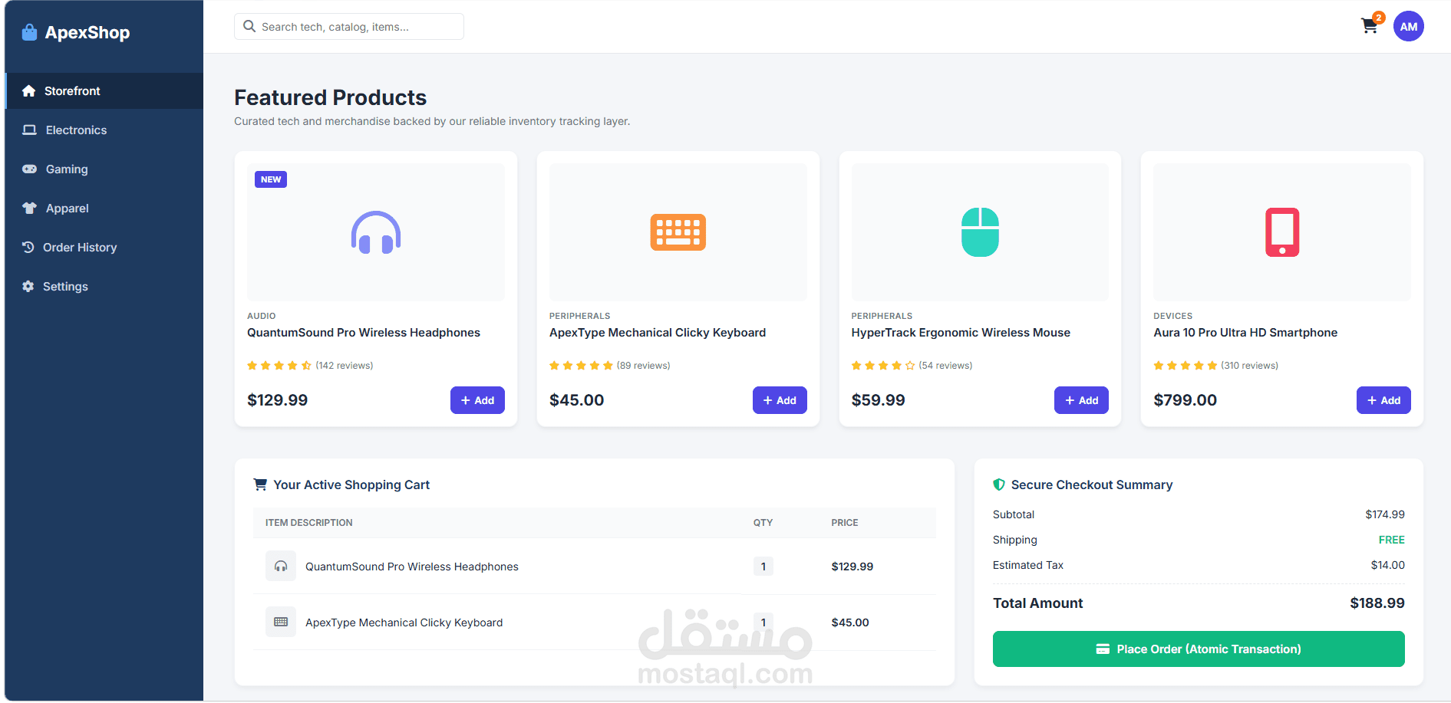Click the shield icon in Secure Checkout Summary
The height and width of the screenshot is (703, 1451).
pos(999,485)
